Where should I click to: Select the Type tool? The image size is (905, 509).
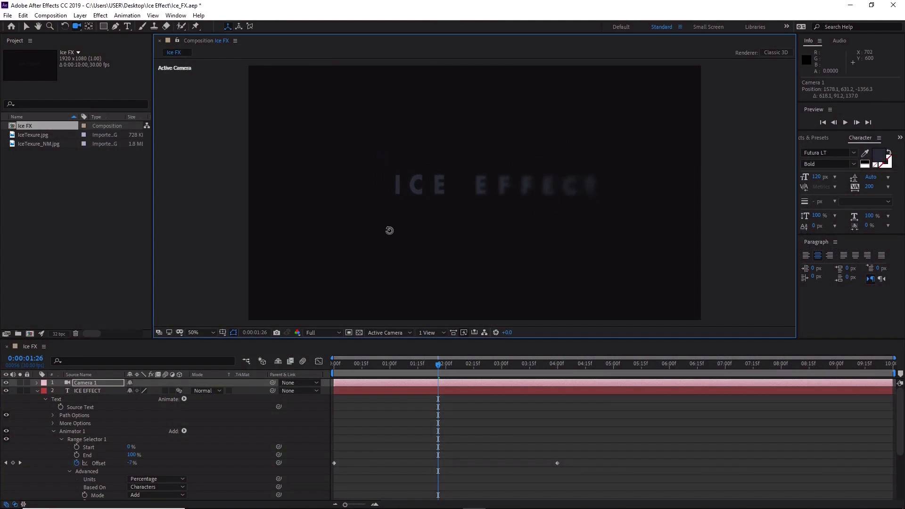point(128,26)
